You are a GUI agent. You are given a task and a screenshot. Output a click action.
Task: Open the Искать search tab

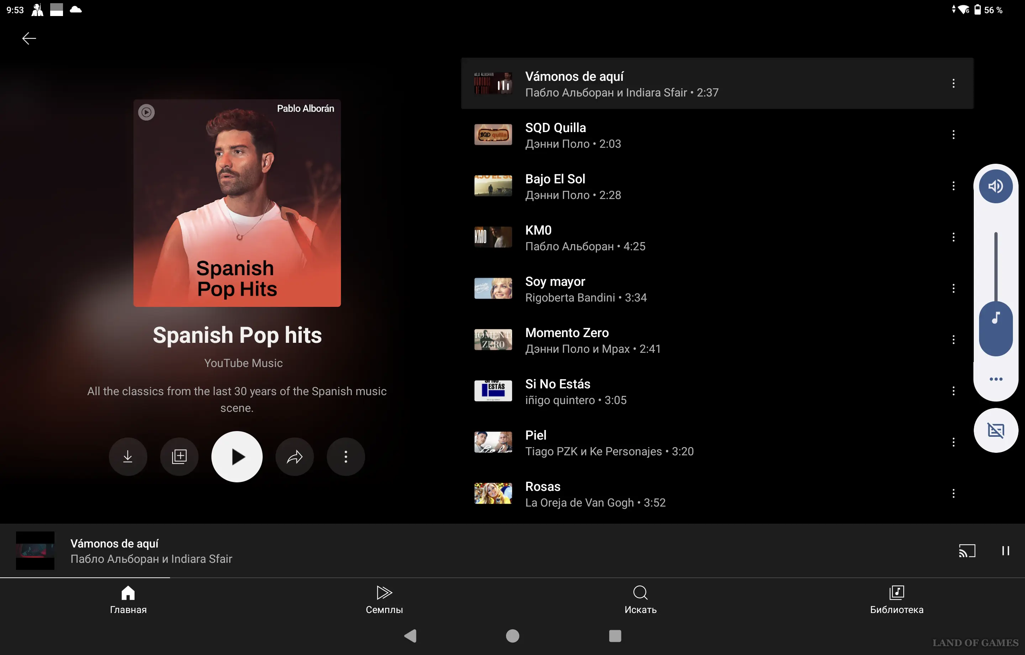click(x=640, y=599)
